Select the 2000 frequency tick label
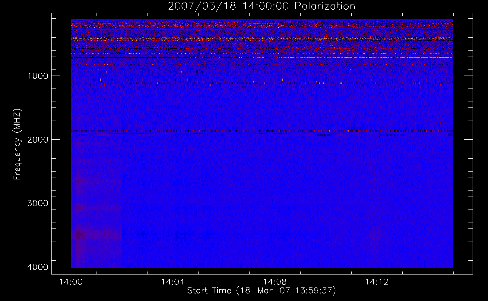Image resolution: width=488 pixels, height=301 pixels. click(38, 140)
